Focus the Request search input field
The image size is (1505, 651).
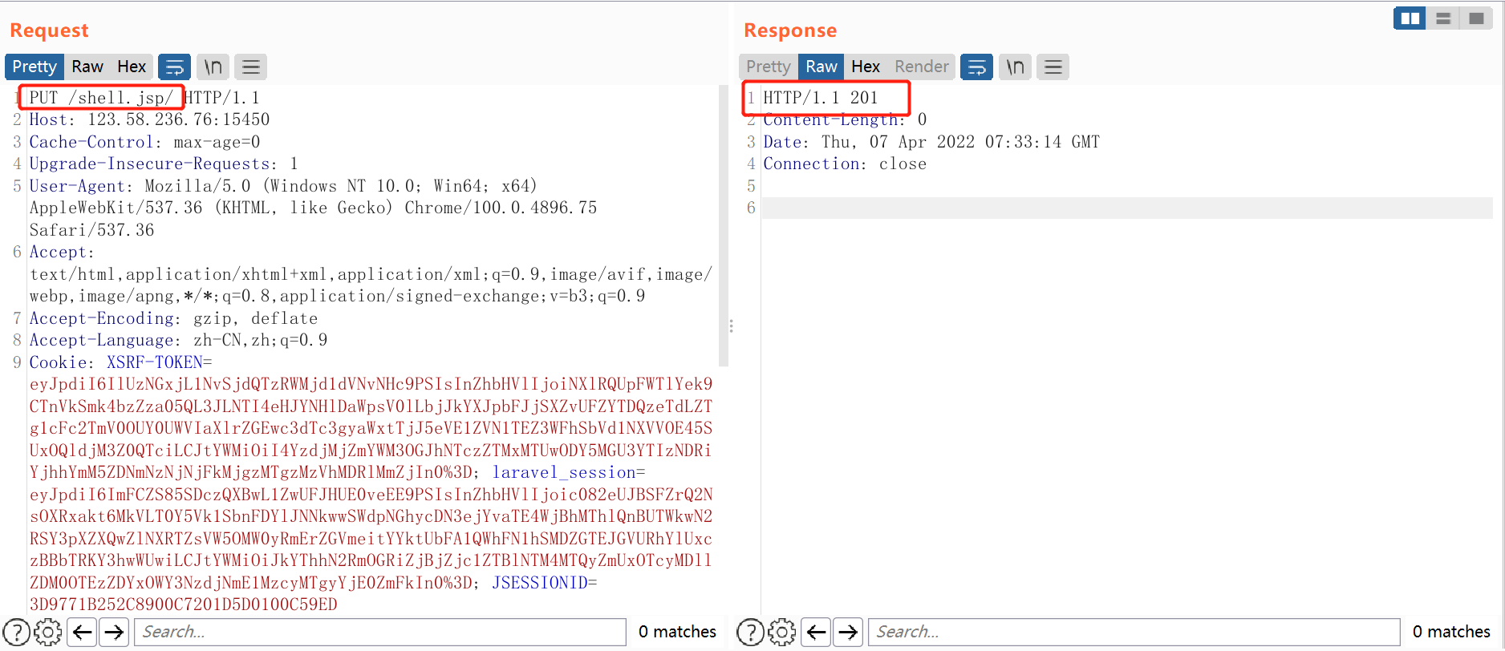click(380, 633)
